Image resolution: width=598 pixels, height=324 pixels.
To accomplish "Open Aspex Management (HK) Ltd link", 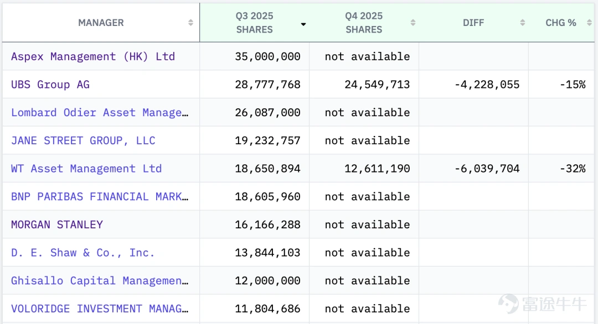I will pos(93,57).
